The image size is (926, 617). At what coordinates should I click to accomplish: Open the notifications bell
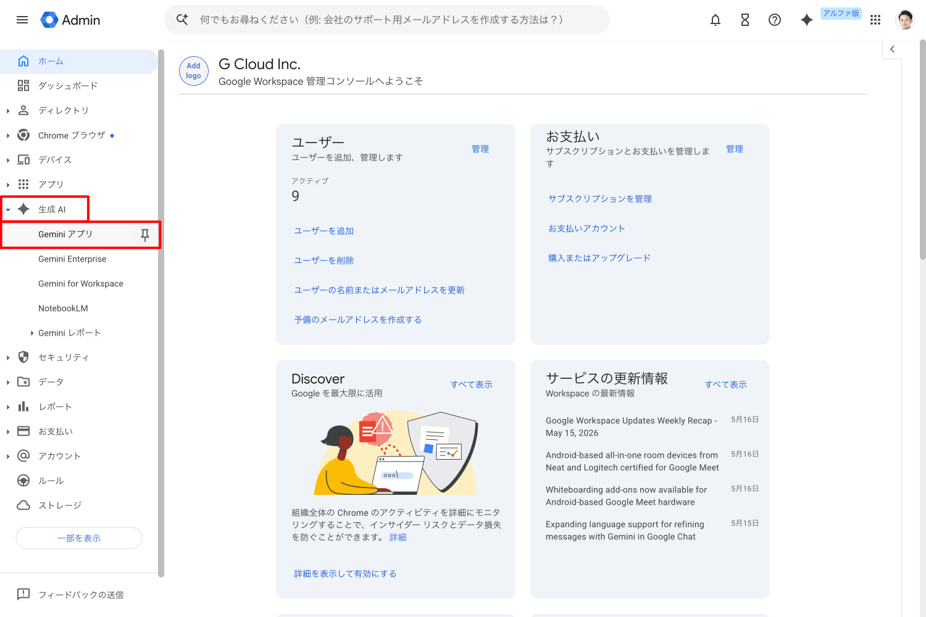pos(715,20)
